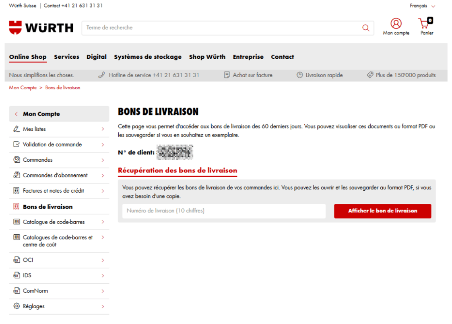This screenshot has width=452, height=324.
Task: Expand Validation de commande chevron arrow
Action: [103, 144]
